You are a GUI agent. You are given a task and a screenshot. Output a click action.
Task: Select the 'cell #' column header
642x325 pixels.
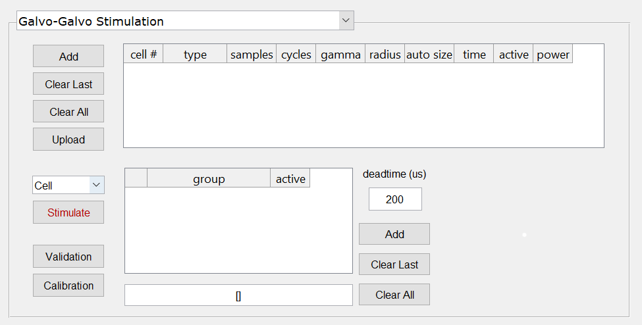click(144, 55)
